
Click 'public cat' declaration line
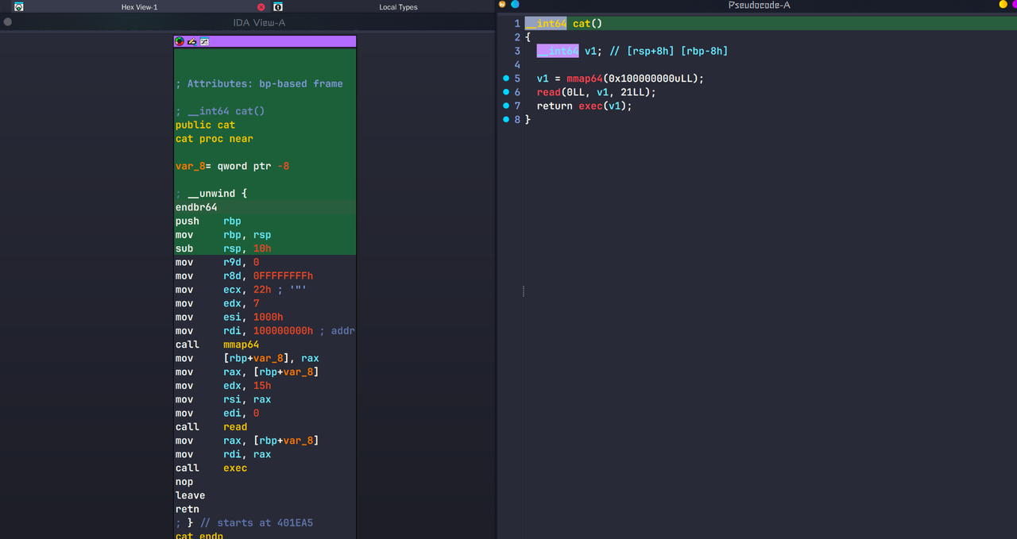205,125
